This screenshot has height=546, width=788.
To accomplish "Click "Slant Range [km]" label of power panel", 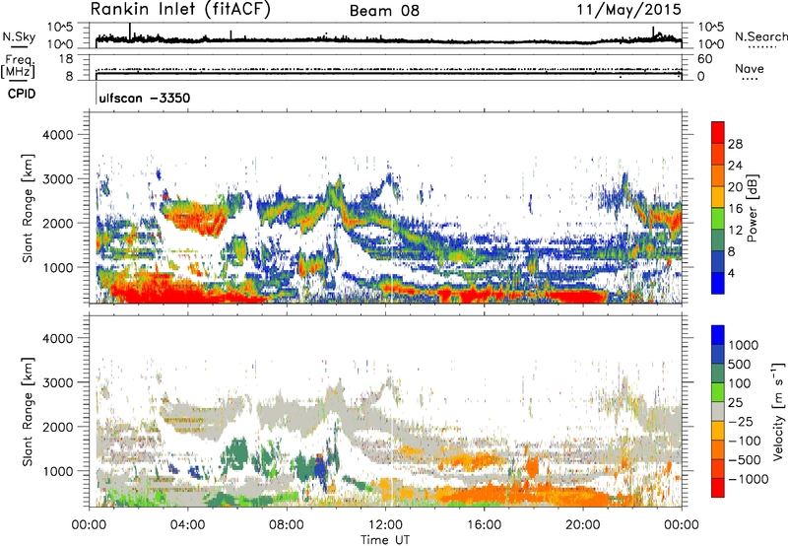I will pyautogui.click(x=28, y=208).
